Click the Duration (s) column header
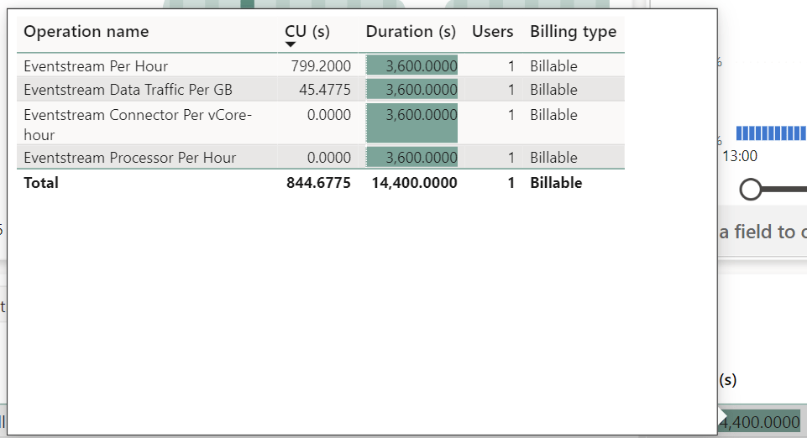The image size is (807, 438). pos(411,32)
